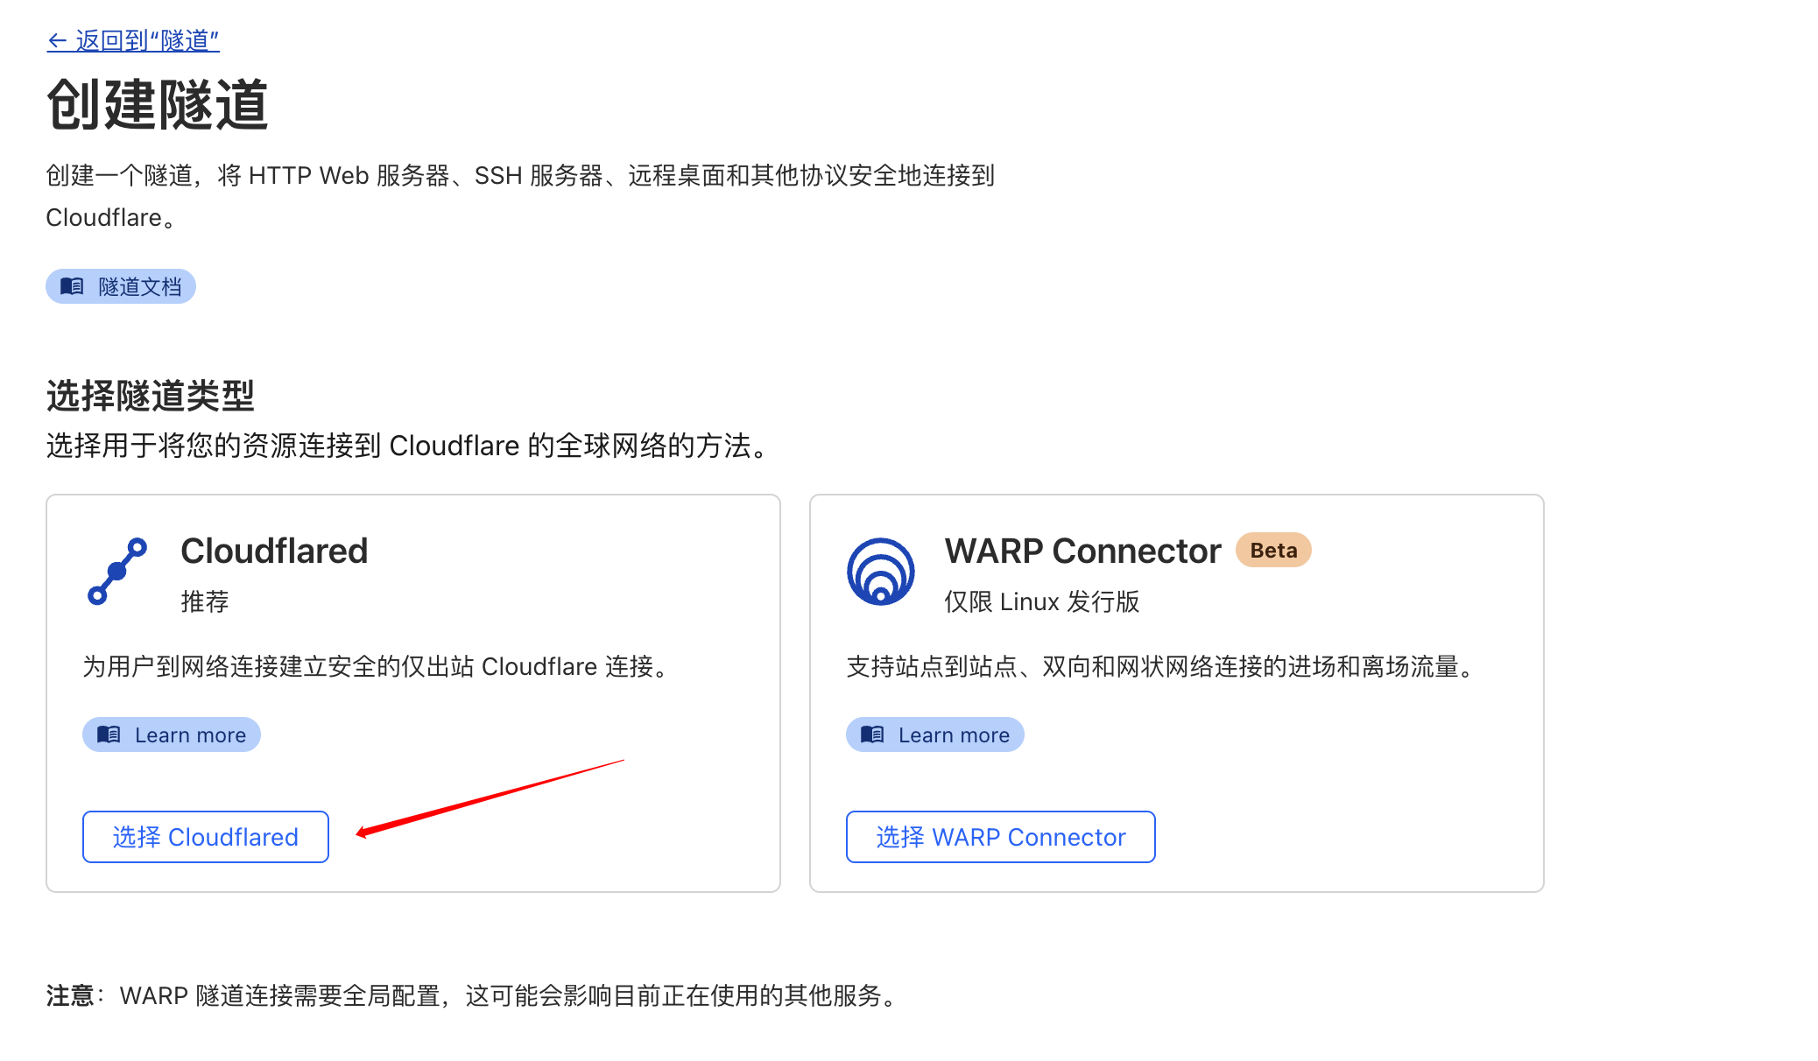Viewport: 1818px width, 1061px height.
Task: Click the WARP Connector concentric circles icon
Action: [881, 571]
